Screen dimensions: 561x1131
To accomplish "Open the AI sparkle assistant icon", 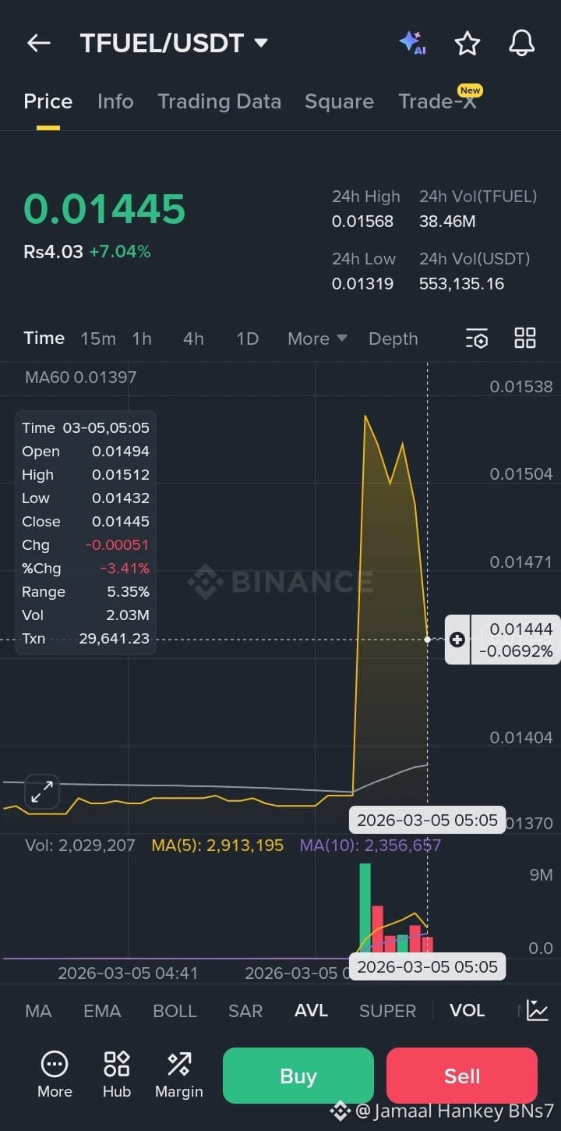I will [x=412, y=43].
